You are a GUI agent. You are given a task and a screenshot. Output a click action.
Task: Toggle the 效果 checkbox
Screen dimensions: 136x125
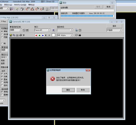click(2, 76)
